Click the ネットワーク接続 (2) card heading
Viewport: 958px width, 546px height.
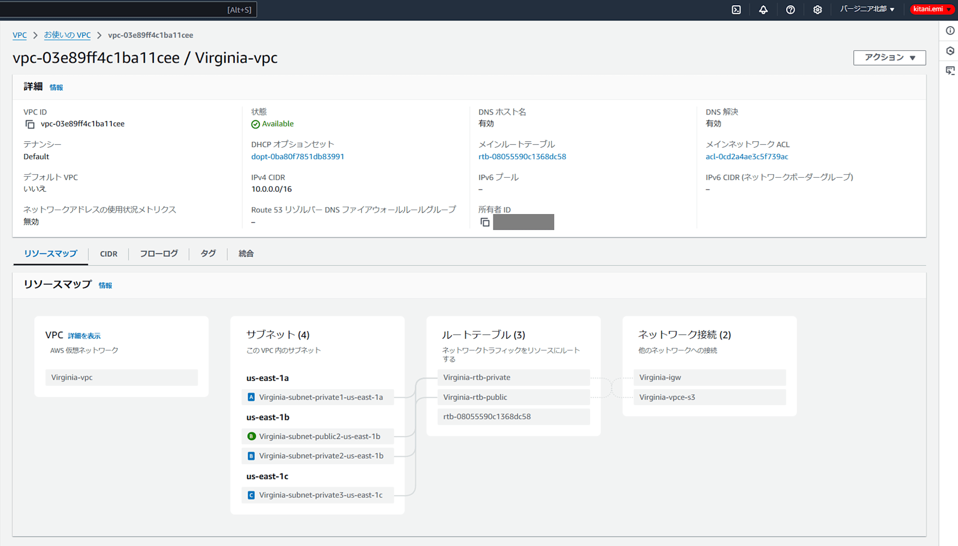tap(684, 334)
